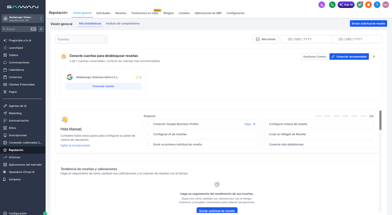Click the start date DD / MM / YYYY field
This screenshot has height=215, width=392.
coord(306,39)
